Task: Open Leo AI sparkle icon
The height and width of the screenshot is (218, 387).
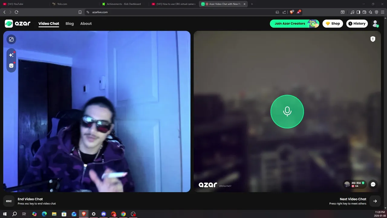Action: tap(370, 12)
